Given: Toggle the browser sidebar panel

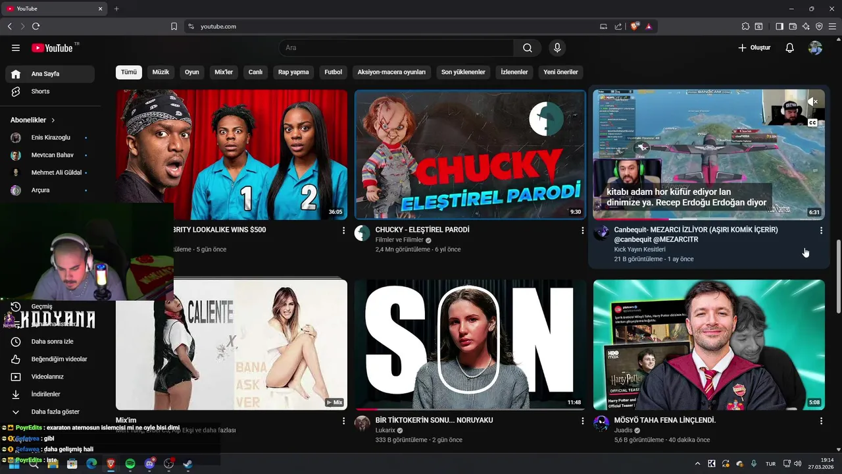Looking at the screenshot, I should click(780, 26).
